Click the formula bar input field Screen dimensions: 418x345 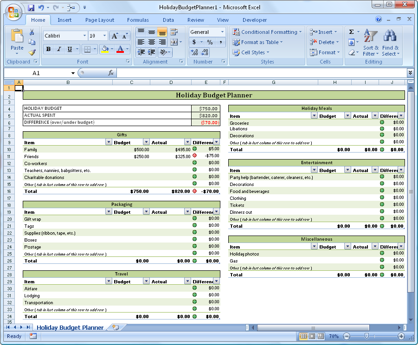[261, 73]
